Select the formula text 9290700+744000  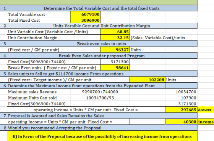[100, 92]
